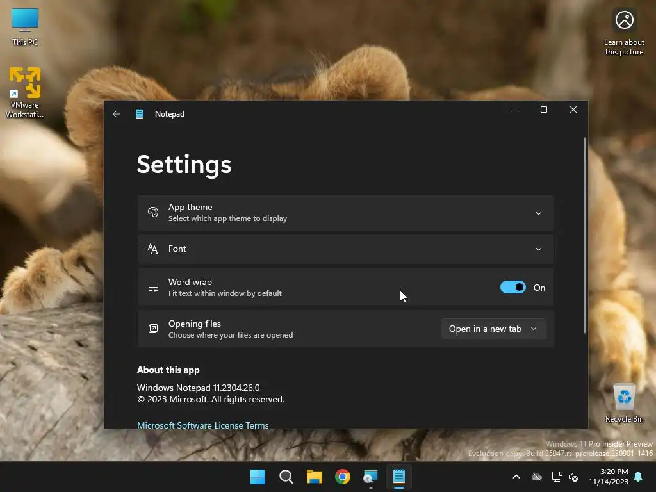Select Learn about this picture icon
The width and height of the screenshot is (656, 492).
click(x=624, y=33)
